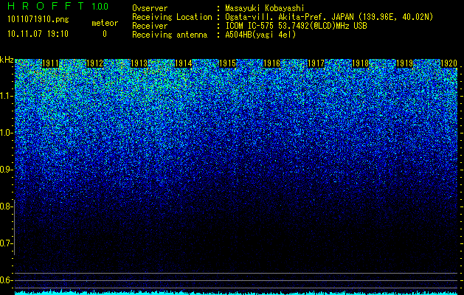Click the 1919 time marker

tap(404, 63)
